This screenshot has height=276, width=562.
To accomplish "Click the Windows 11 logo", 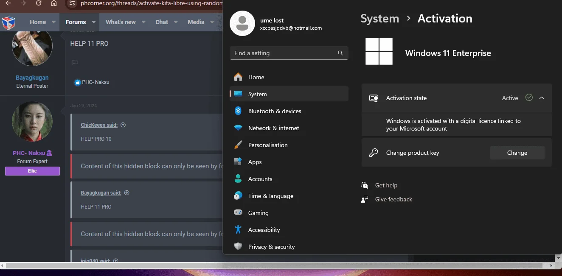I will click(x=379, y=51).
